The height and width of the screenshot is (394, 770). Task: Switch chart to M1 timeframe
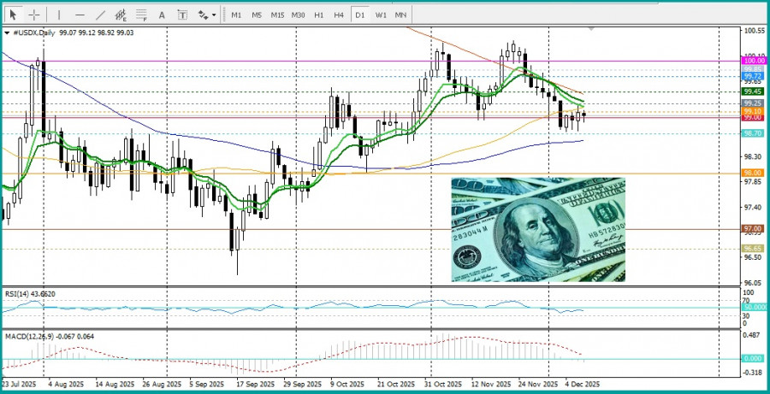(236, 15)
